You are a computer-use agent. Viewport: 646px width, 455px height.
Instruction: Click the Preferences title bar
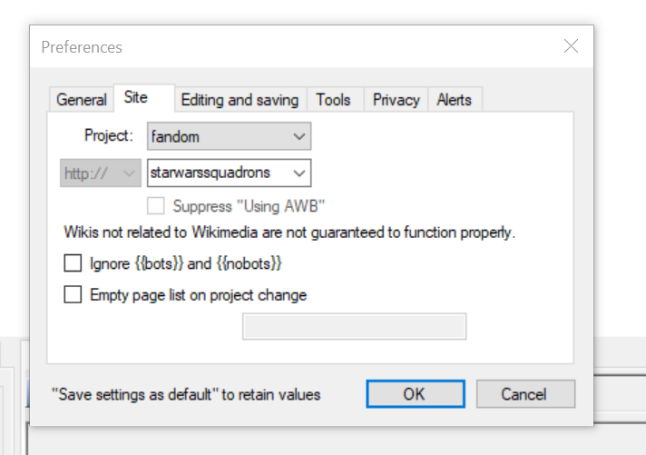click(272, 46)
